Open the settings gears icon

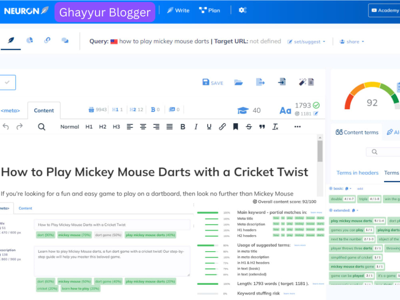pyautogui.click(x=242, y=10)
